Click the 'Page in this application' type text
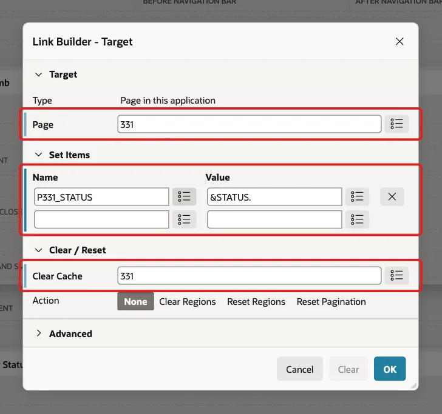The height and width of the screenshot is (414, 442). pos(168,101)
